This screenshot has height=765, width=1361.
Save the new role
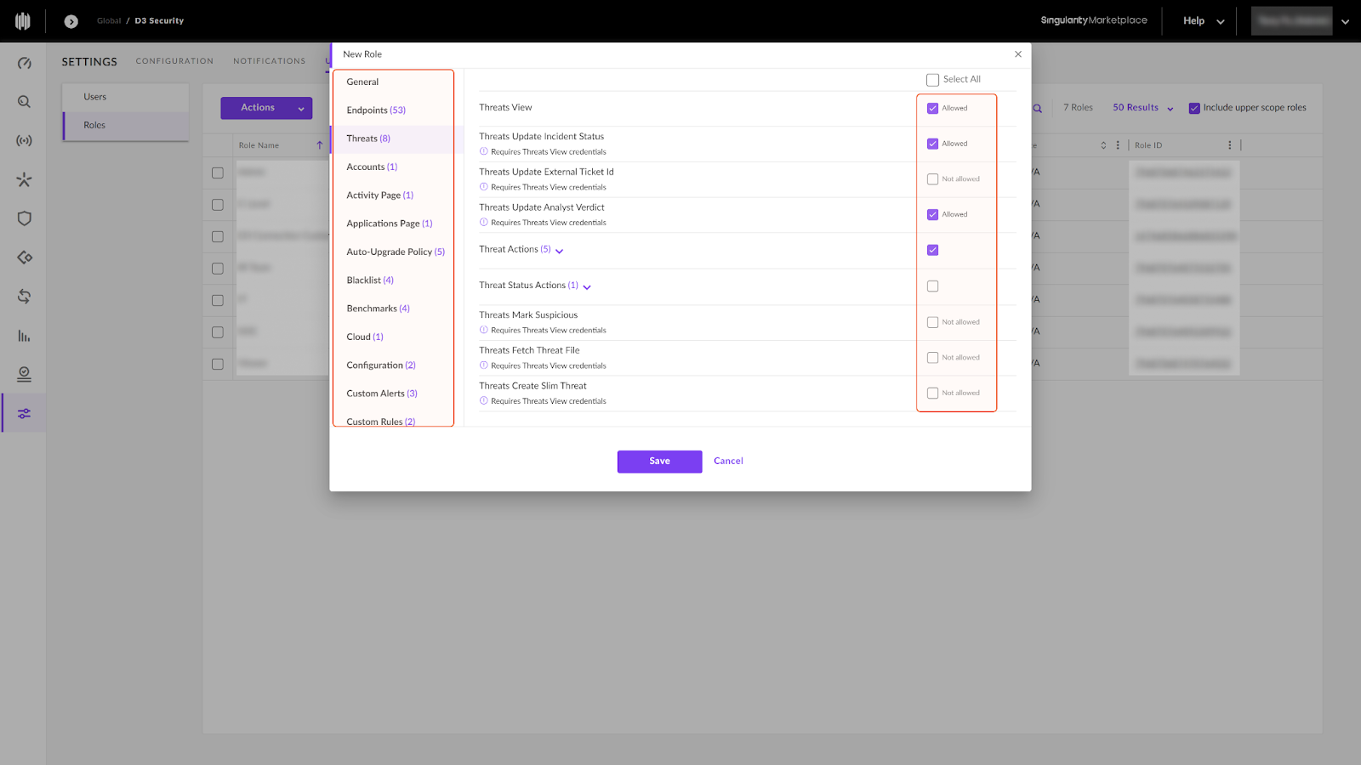(x=659, y=462)
